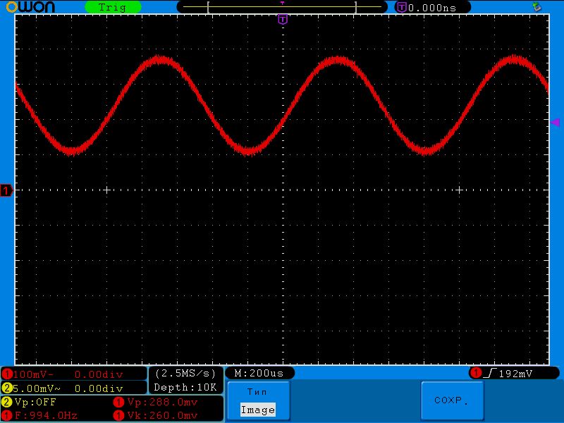Click the red channel 1 ground marker

[6, 190]
